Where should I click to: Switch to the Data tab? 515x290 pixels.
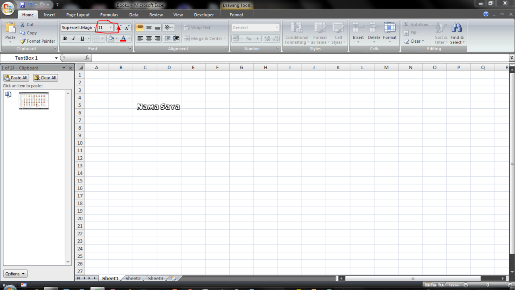(134, 14)
